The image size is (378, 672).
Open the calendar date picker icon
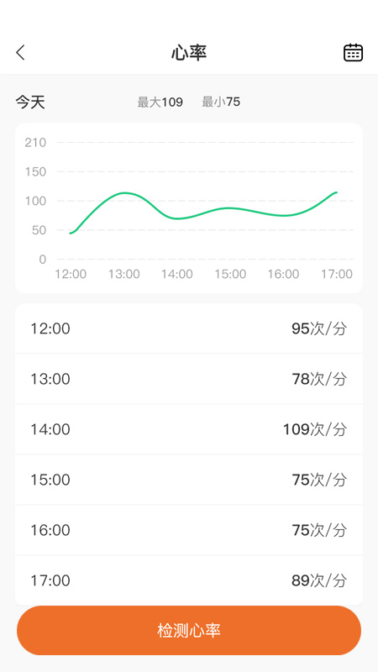coord(353,53)
